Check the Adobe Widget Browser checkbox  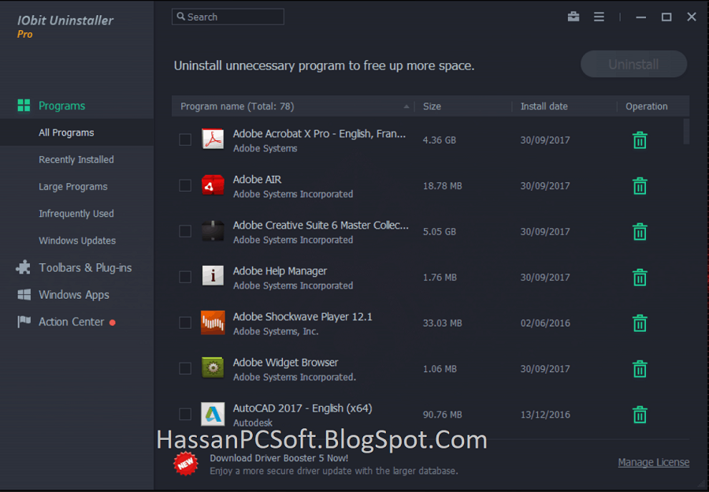(185, 368)
